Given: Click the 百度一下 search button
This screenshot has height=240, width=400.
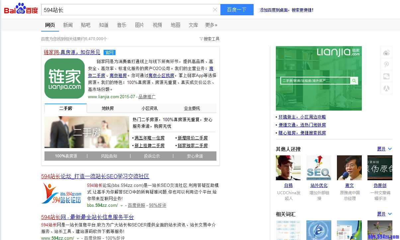Looking at the screenshot, I should 237,10.
